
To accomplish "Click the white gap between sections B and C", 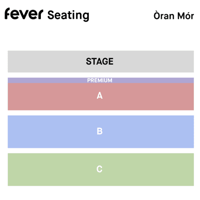I will (101, 151).
